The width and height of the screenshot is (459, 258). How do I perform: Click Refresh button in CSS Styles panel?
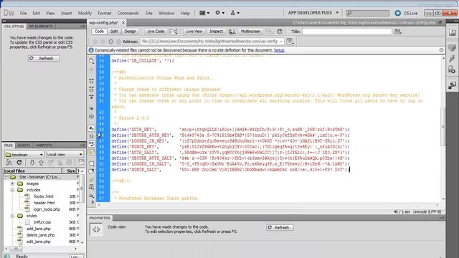(44, 59)
